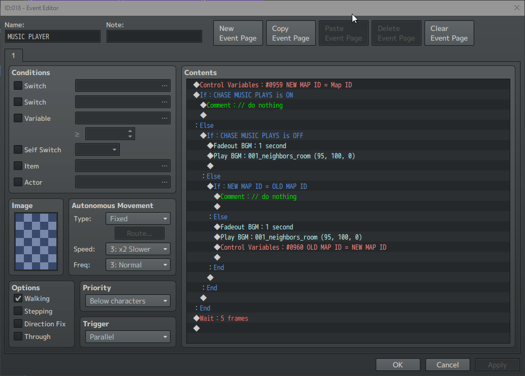
Task: Click the Cancel button
Action: pyautogui.click(x=448, y=365)
